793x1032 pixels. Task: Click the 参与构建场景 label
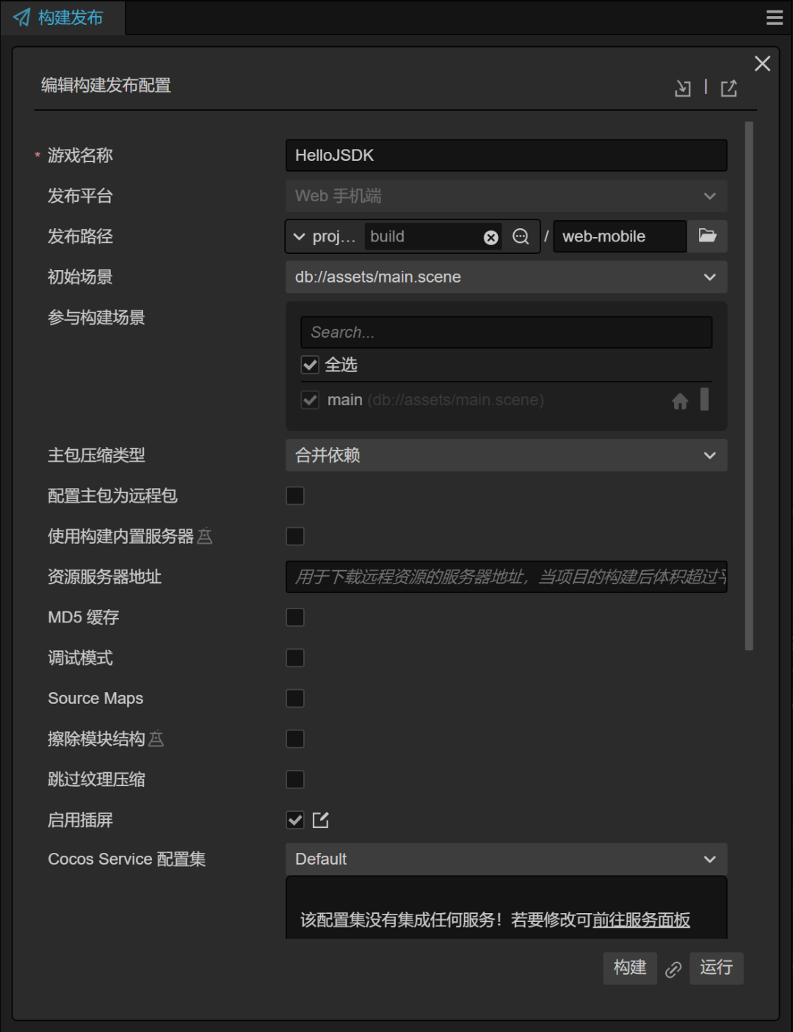96,318
